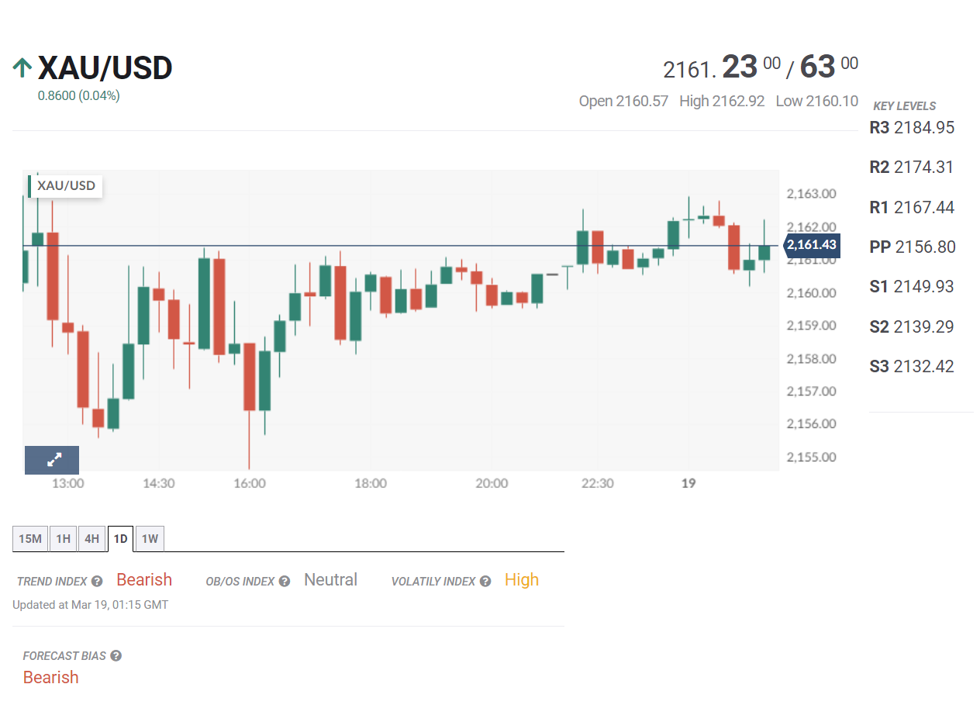Open the 1W timeframe tab
This screenshot has height=722, width=980.
point(150,538)
